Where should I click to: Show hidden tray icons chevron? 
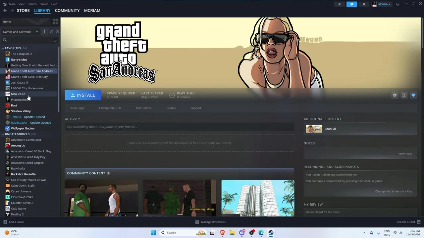click(x=364, y=233)
